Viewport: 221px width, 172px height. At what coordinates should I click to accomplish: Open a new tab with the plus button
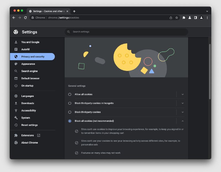click(x=74, y=11)
